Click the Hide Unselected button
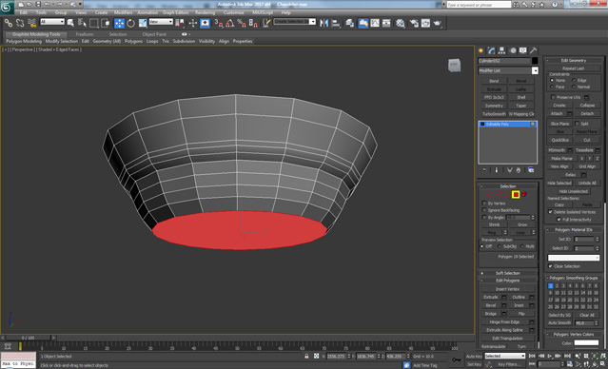Screen dimensions: 608x369 point(574,191)
